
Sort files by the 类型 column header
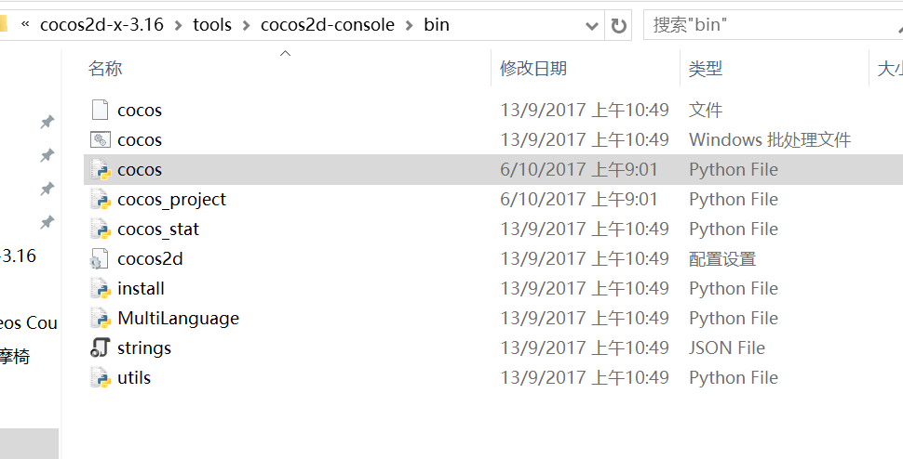[706, 69]
